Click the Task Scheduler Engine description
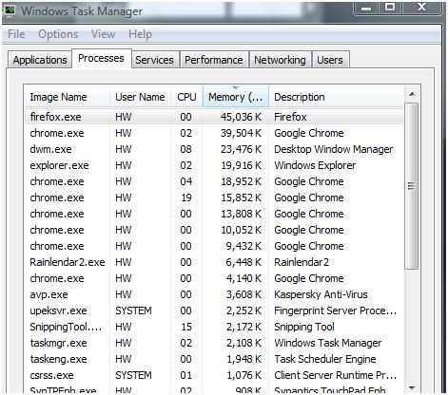 click(x=325, y=359)
